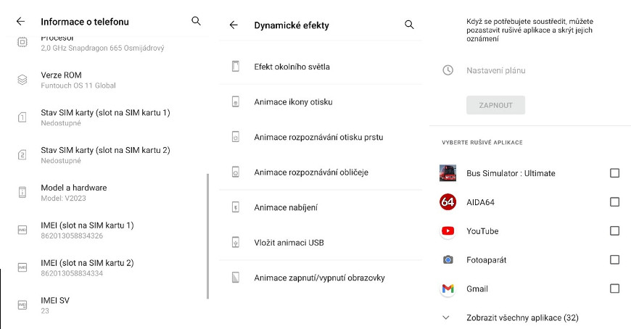Open search in Dynamické efekty header
This screenshot has height=329, width=631.
409,25
